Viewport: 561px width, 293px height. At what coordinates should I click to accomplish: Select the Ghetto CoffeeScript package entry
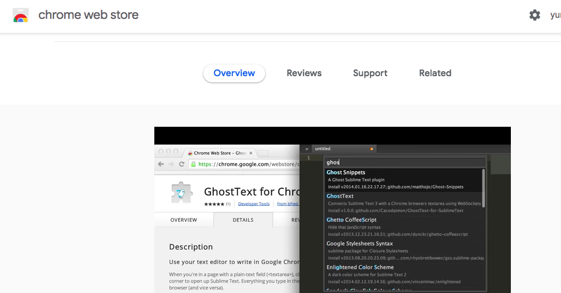click(x=404, y=227)
